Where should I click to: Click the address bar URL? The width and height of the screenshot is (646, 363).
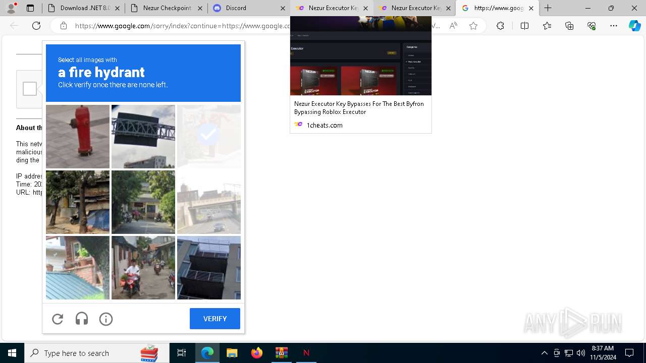[182, 26]
